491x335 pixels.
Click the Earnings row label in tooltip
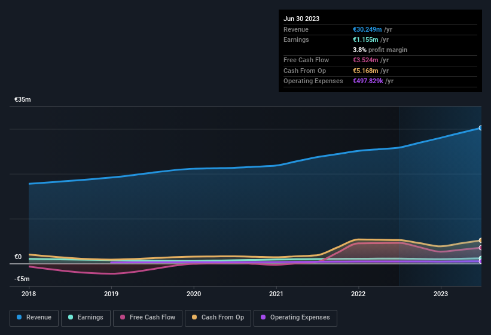296,39
